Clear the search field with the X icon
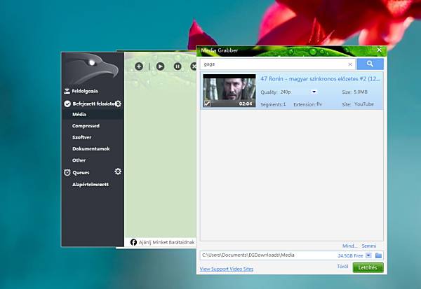Viewport: 421px width, 289px height. pyautogui.click(x=350, y=64)
